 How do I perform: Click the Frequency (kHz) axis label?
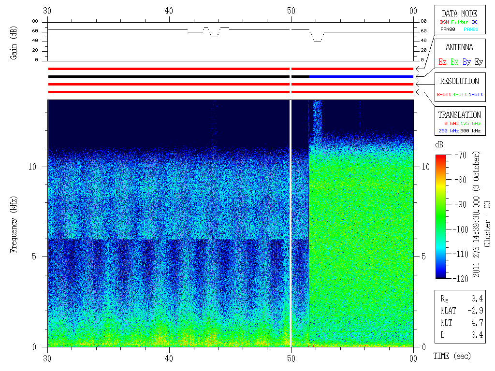pyautogui.click(x=14, y=225)
